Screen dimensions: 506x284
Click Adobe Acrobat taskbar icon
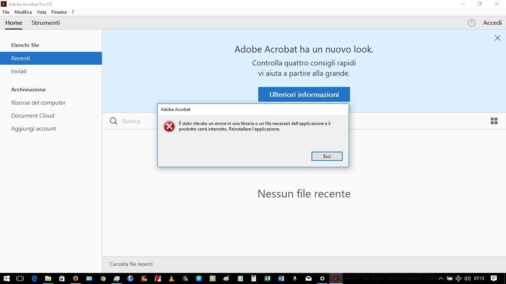point(336,278)
